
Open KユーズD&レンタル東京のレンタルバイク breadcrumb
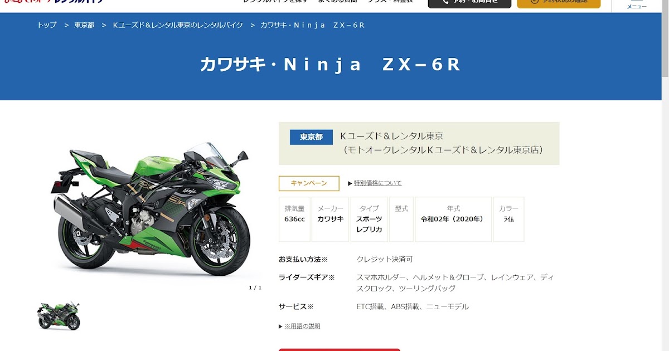pyautogui.click(x=177, y=25)
